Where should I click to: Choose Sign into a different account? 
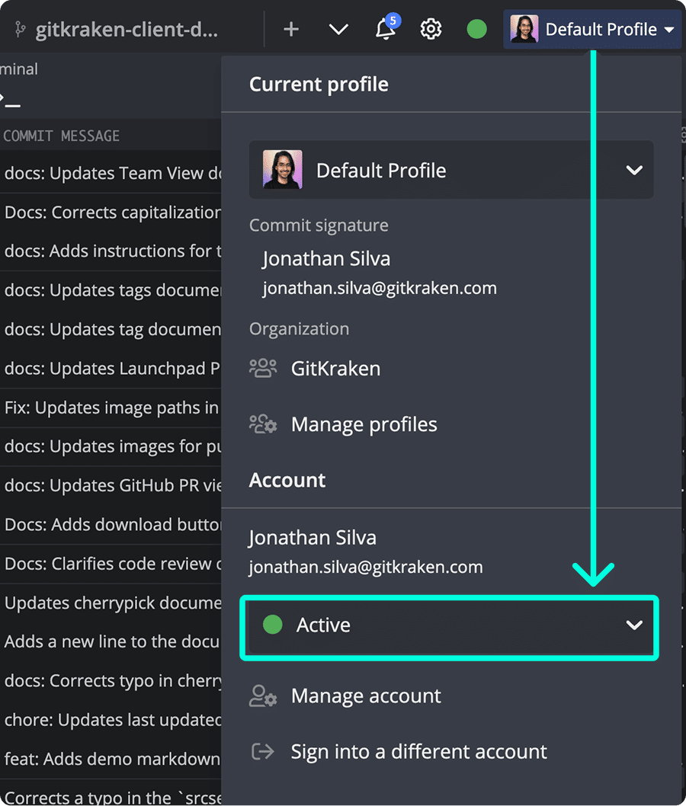tap(418, 751)
